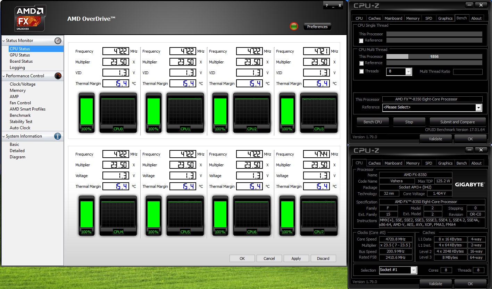Viewport: 492px width, 289px height.
Task: Click CPU7 frequency value 4744
Action: (x=316, y=154)
